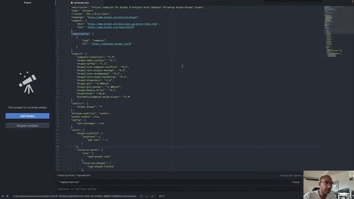Click the "web-root" line
The image size is (354, 199).
97,140
